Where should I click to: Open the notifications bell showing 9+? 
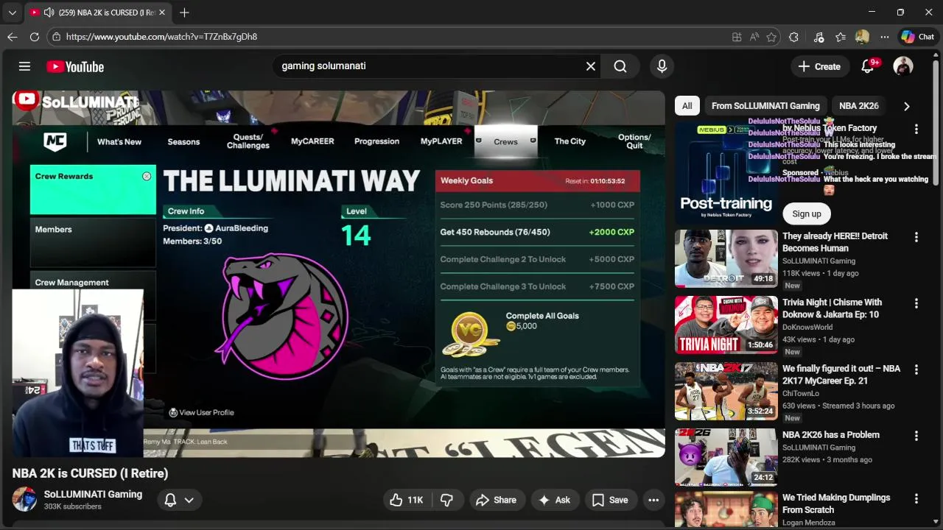(868, 66)
